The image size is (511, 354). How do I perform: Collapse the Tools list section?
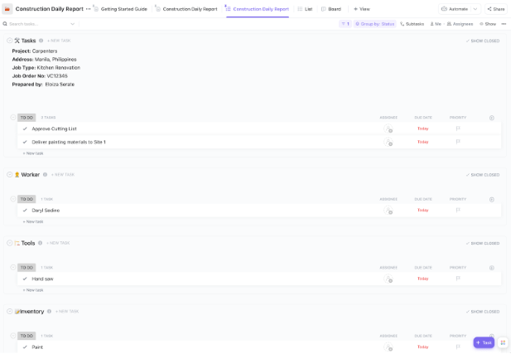(9, 243)
